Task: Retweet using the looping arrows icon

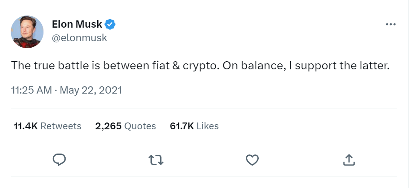Action: click(156, 160)
